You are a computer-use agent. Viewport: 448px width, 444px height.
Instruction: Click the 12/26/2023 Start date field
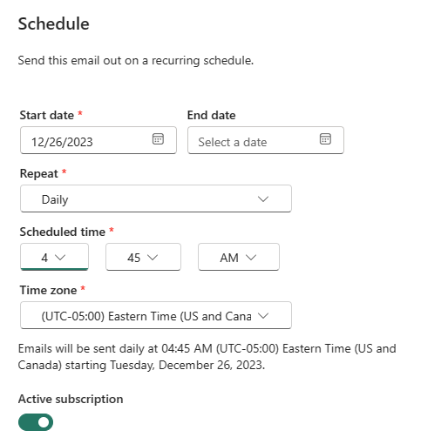[98, 140]
